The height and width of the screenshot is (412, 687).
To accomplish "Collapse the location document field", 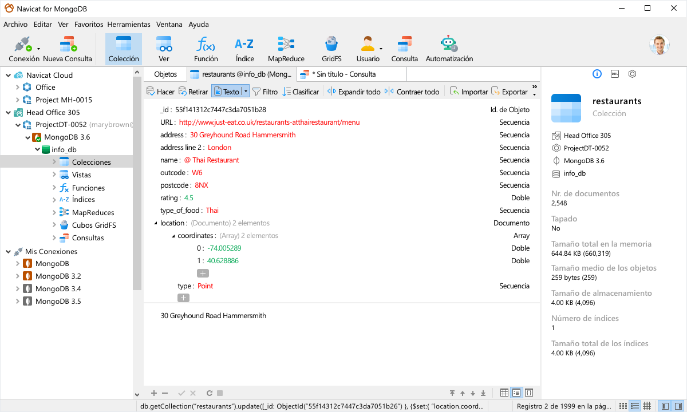I will click(x=156, y=223).
